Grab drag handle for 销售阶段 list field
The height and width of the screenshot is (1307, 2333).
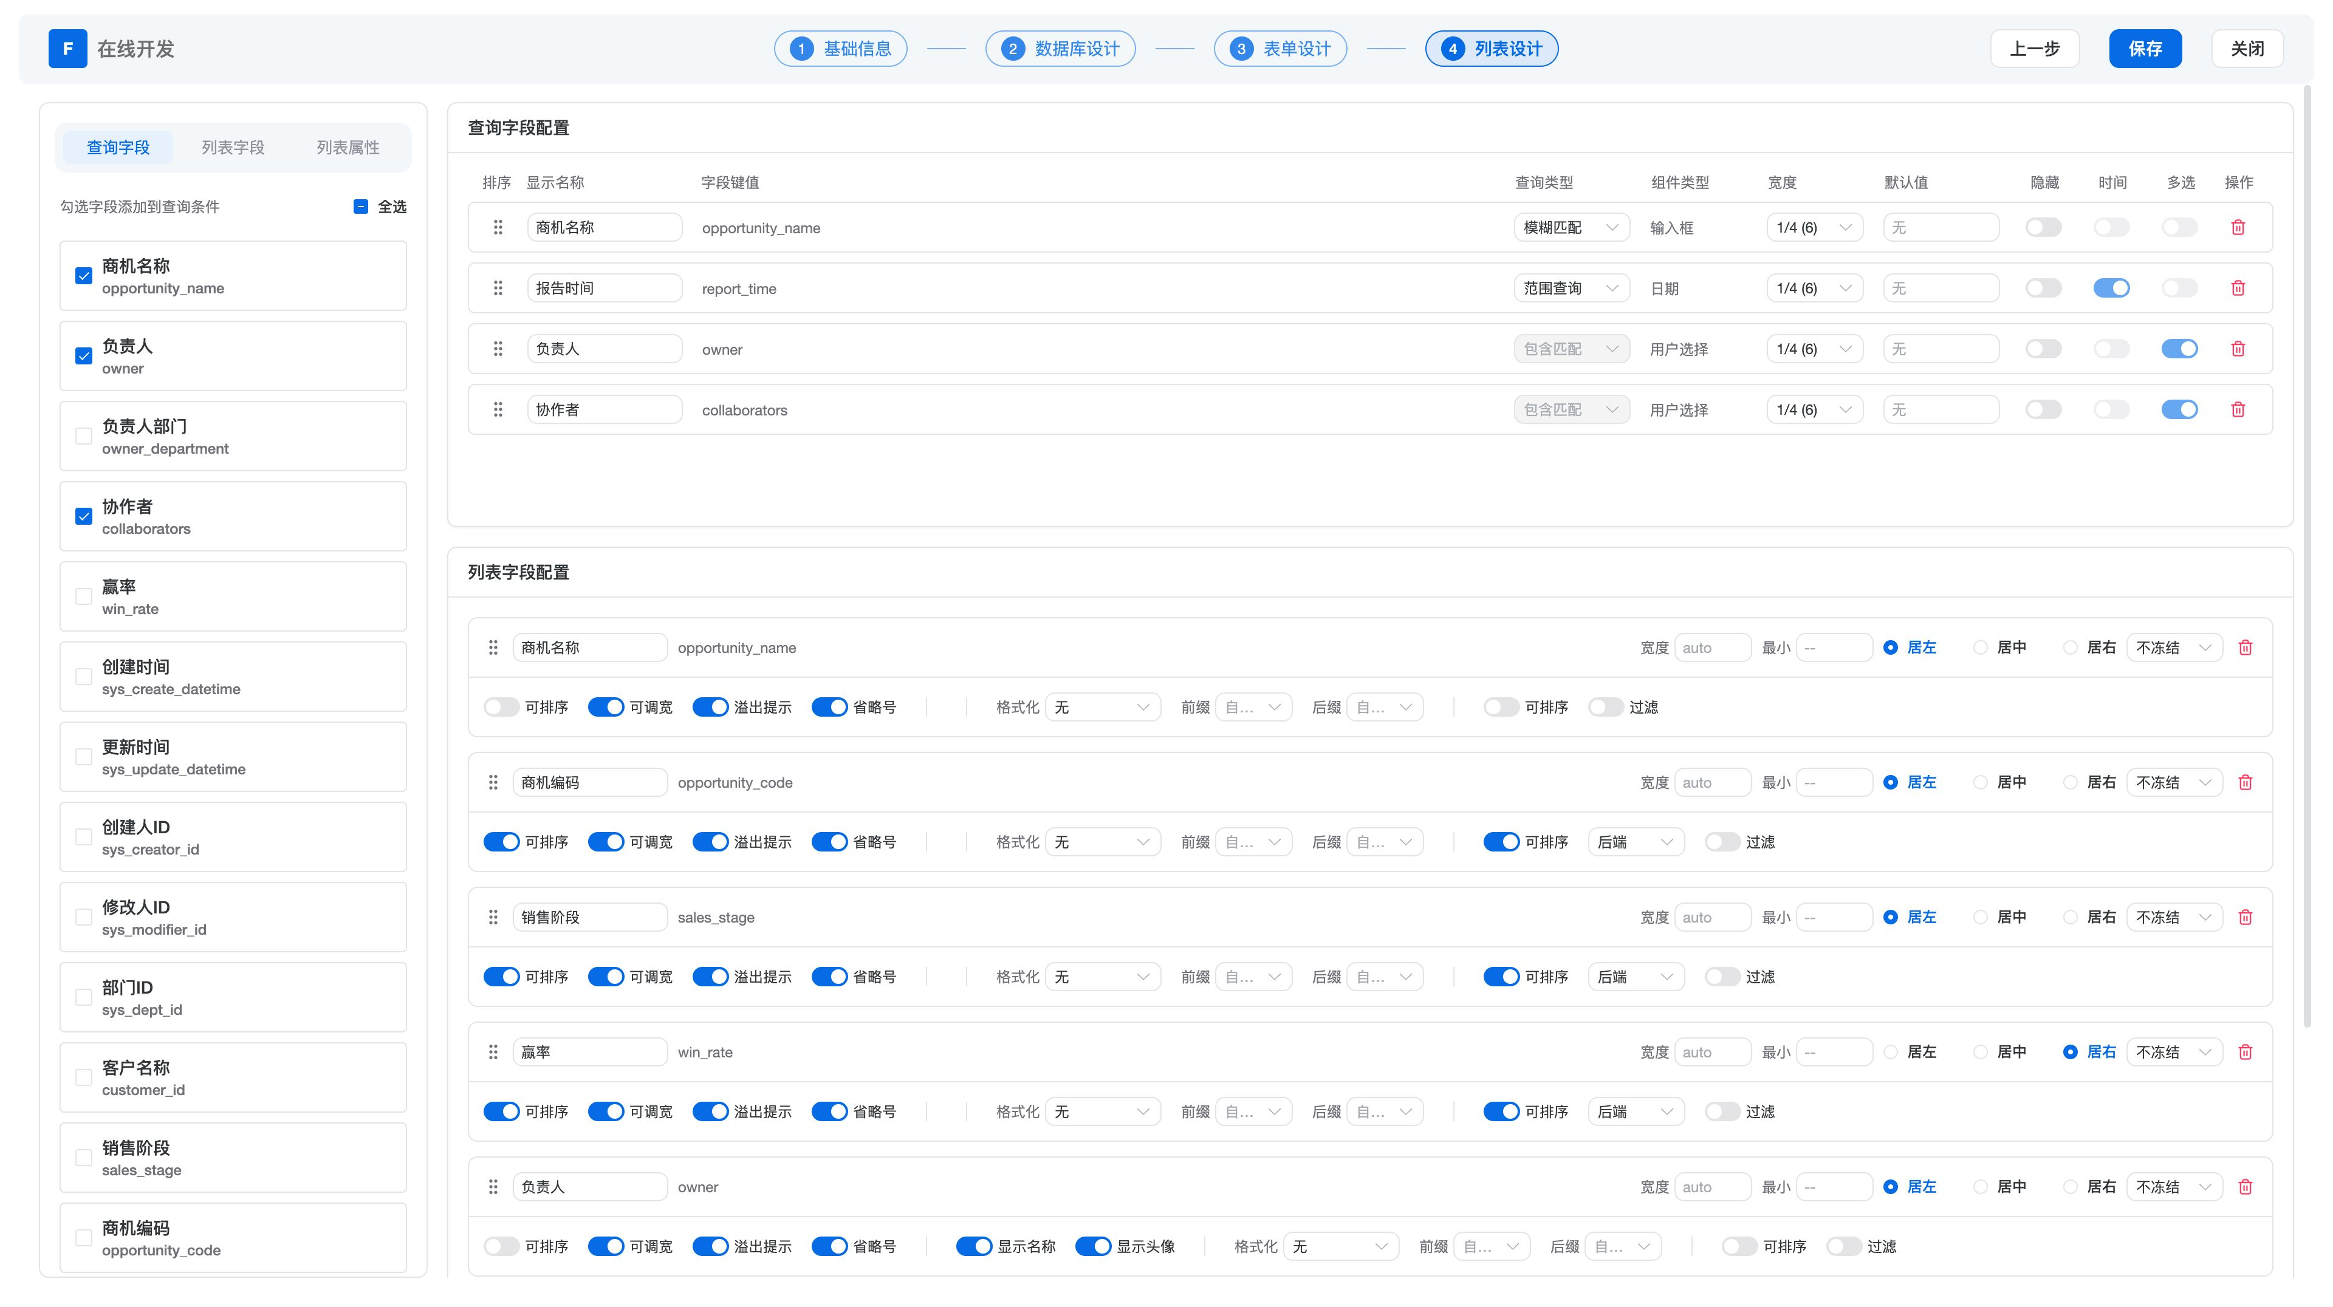tap(493, 917)
